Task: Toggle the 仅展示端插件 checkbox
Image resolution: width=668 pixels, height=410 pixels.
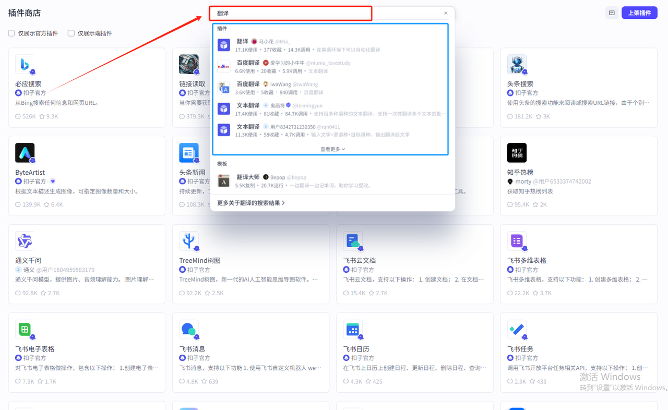Action: 71,33
